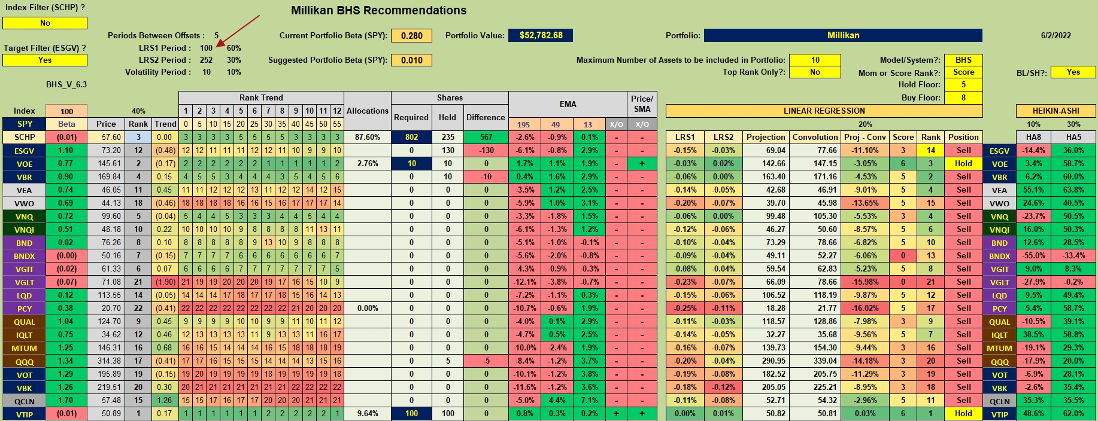
Task: Toggle the BL/SH Yes cell
Action: click(1073, 72)
